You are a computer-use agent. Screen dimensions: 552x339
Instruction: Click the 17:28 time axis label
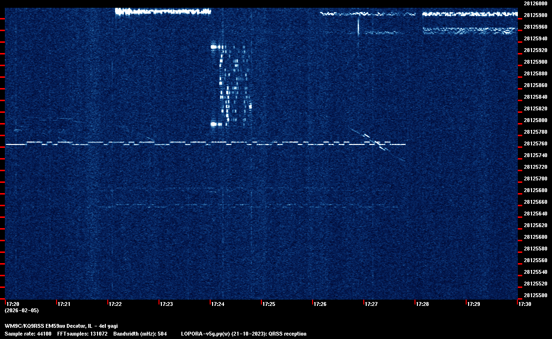click(x=422, y=304)
